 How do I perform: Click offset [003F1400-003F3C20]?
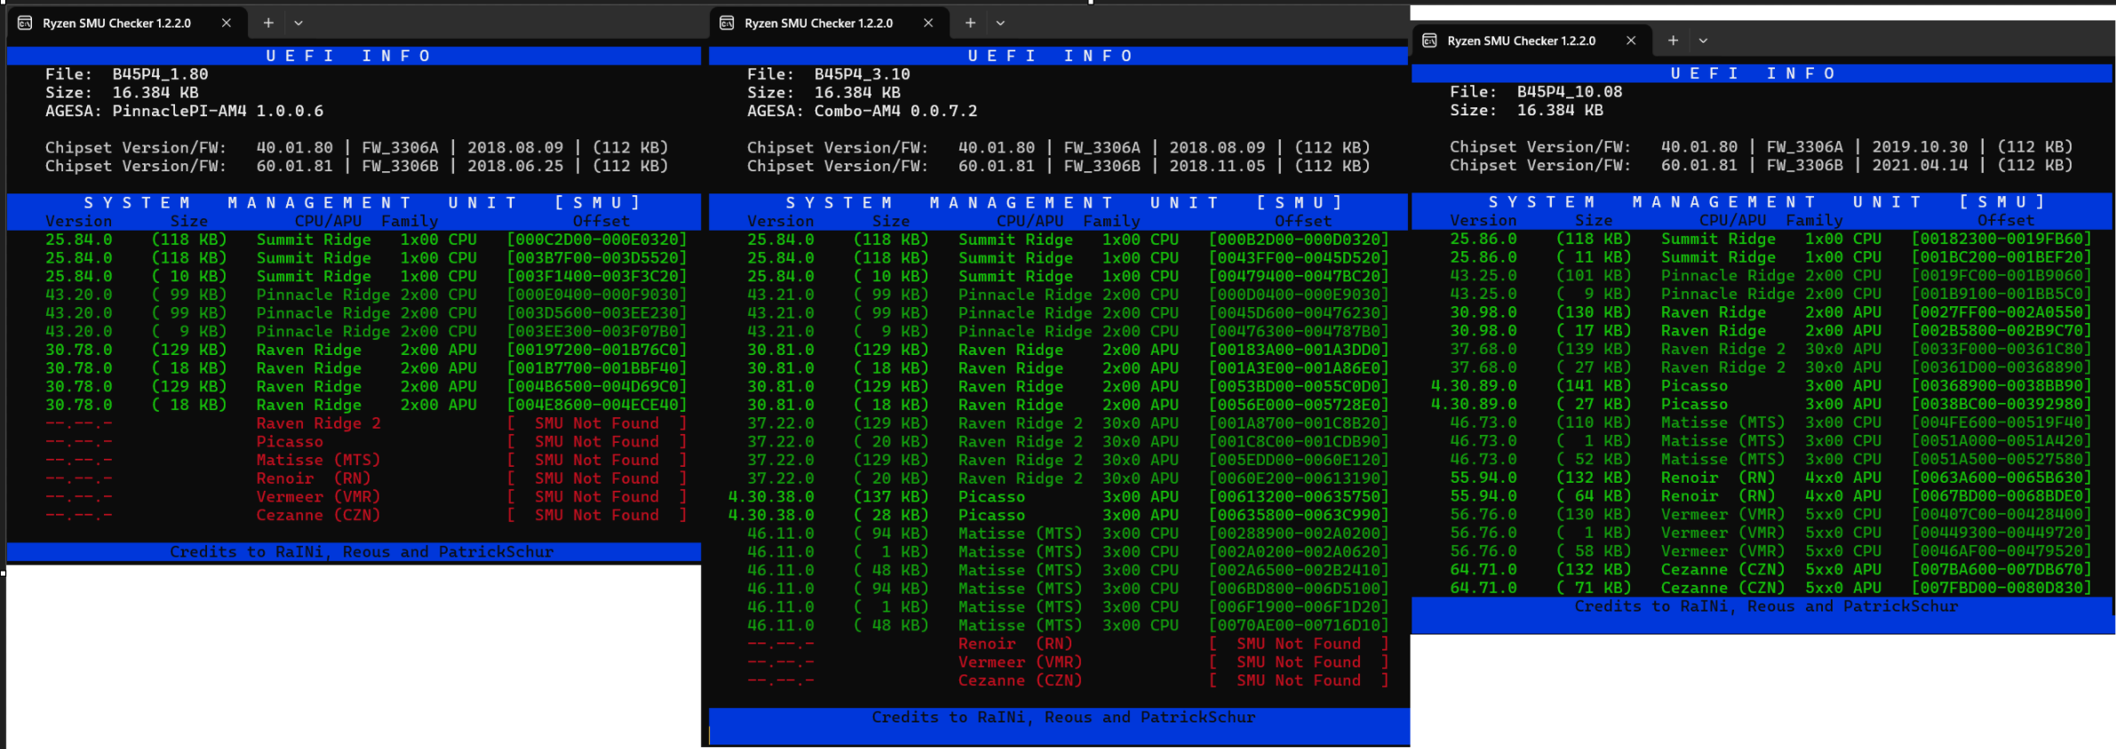click(597, 277)
